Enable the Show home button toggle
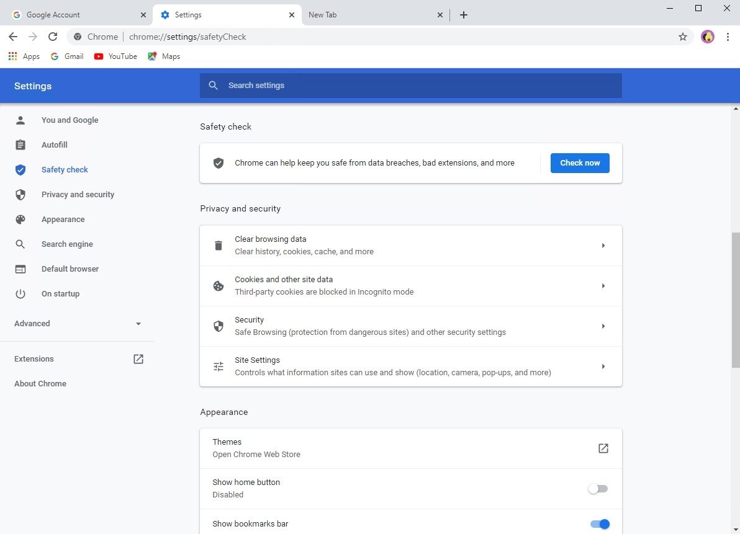 coord(598,489)
